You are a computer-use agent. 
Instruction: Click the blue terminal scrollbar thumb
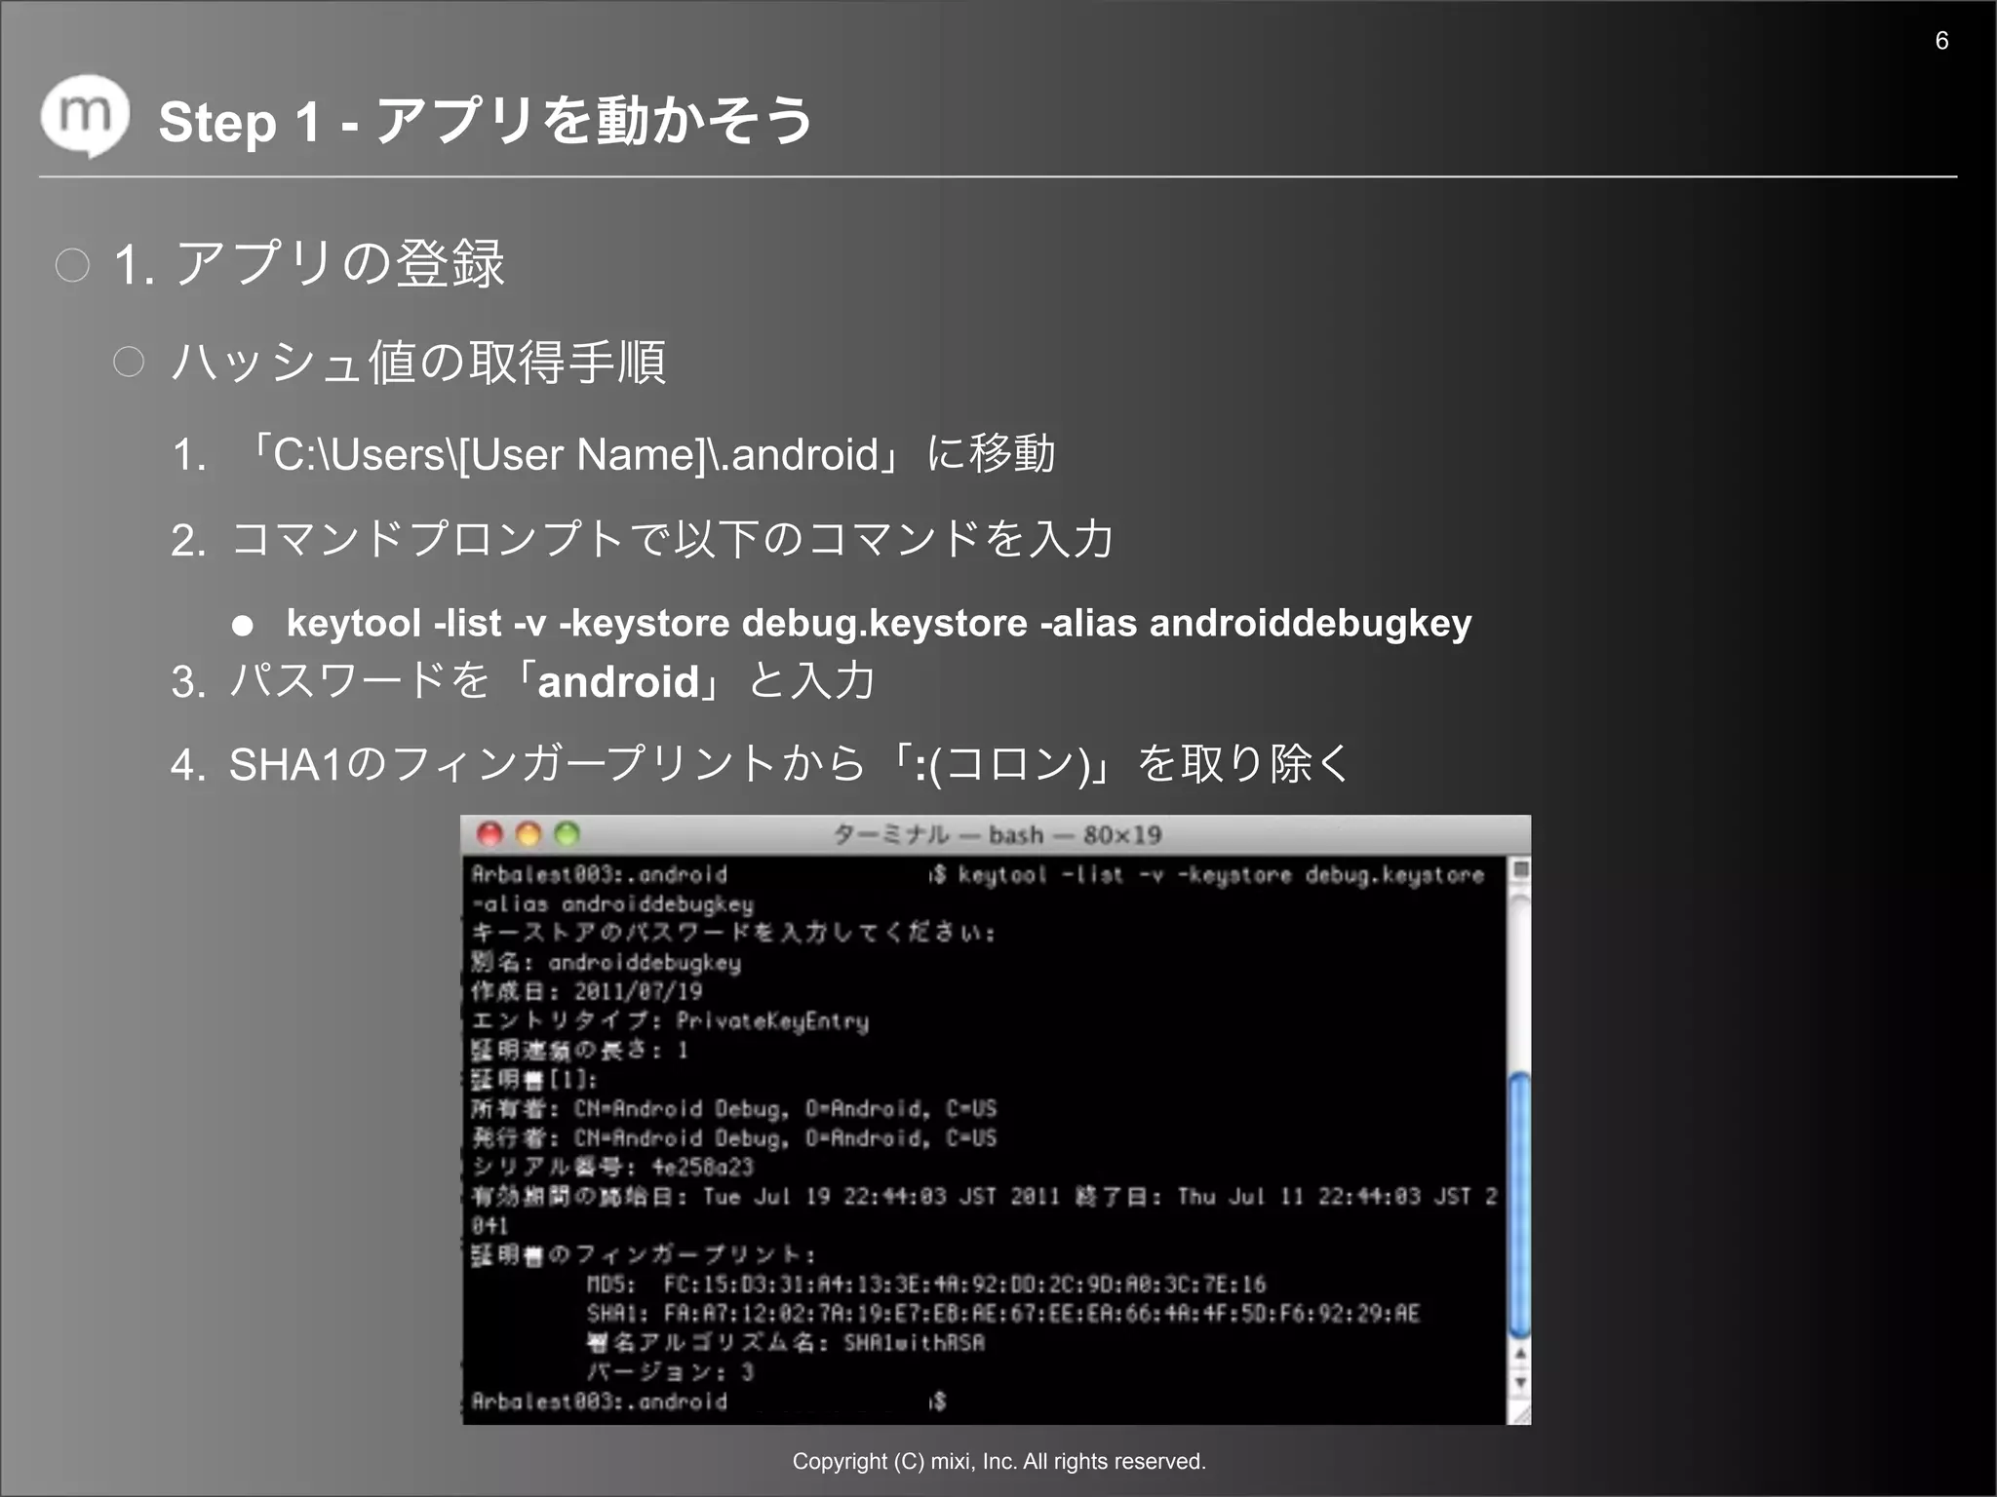1519,1204
